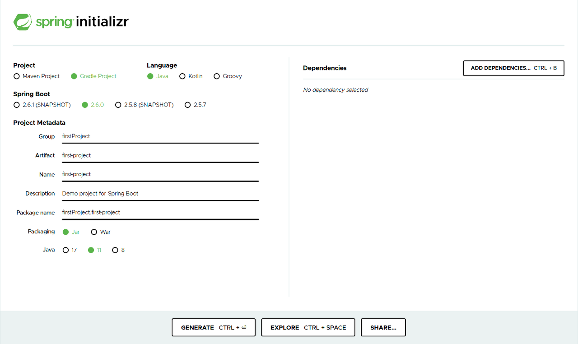Focus the Group input field
This screenshot has height=344, width=578.
(160, 136)
